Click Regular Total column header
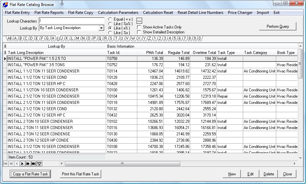The width and height of the screenshot is (306, 184). pyautogui.click(x=177, y=53)
